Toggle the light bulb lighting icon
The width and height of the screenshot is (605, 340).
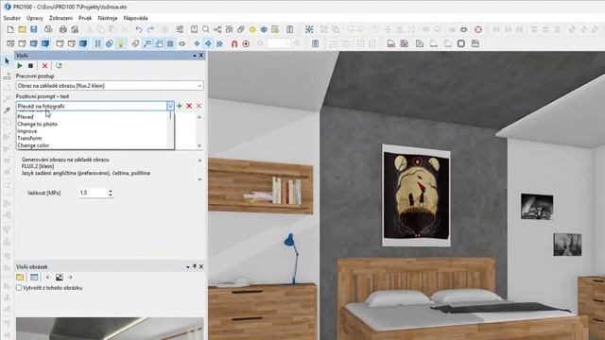coord(121,43)
